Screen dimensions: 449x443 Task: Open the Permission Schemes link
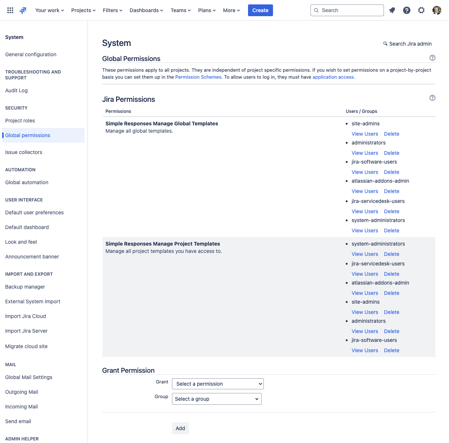pyautogui.click(x=198, y=77)
